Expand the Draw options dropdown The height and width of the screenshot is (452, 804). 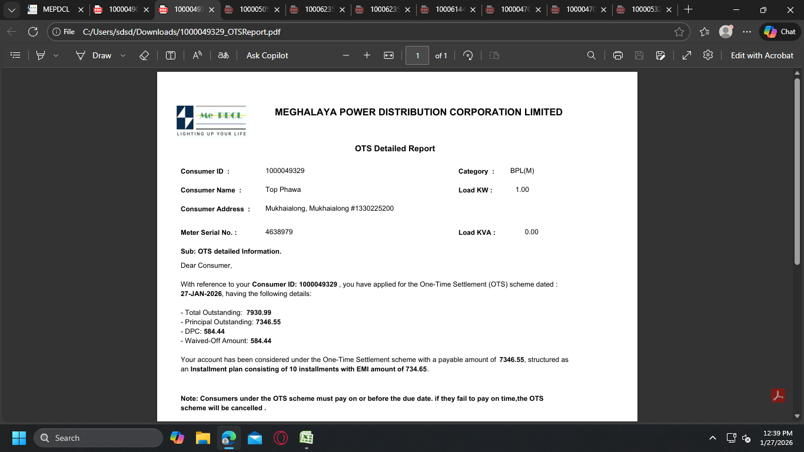pyautogui.click(x=123, y=55)
